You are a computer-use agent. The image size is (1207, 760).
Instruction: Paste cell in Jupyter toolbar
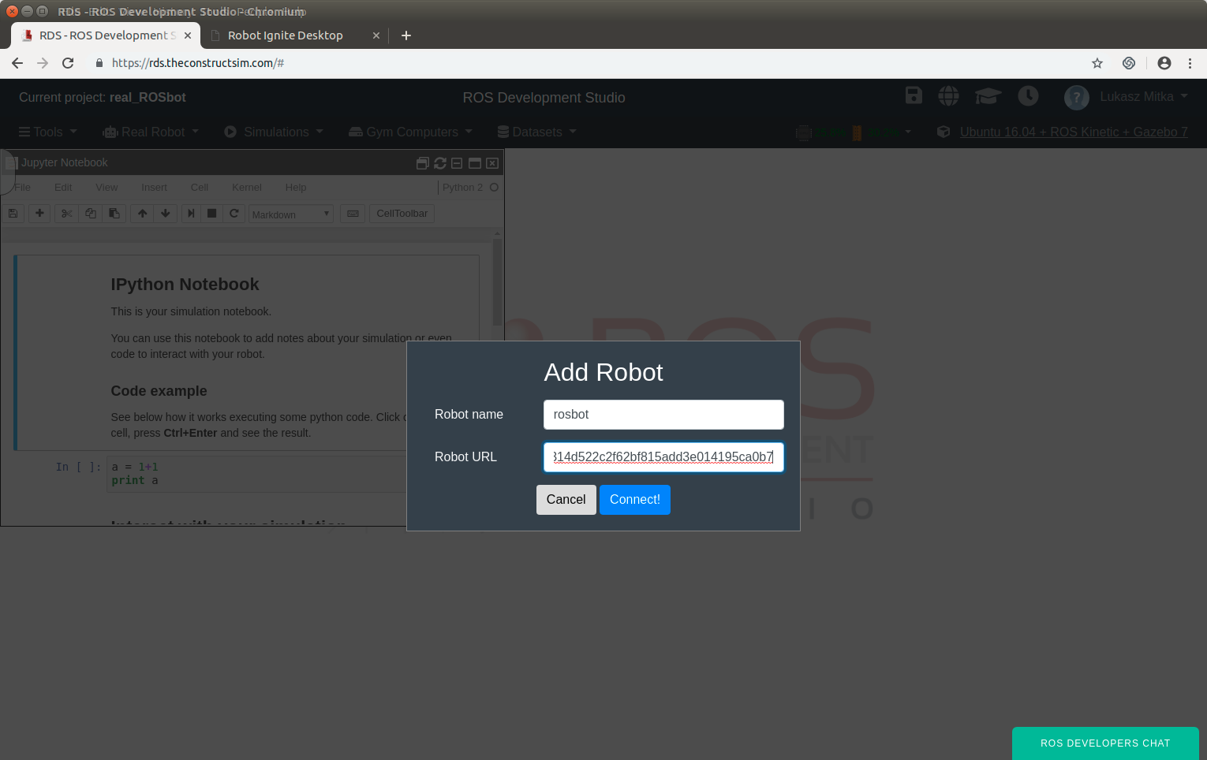(114, 214)
